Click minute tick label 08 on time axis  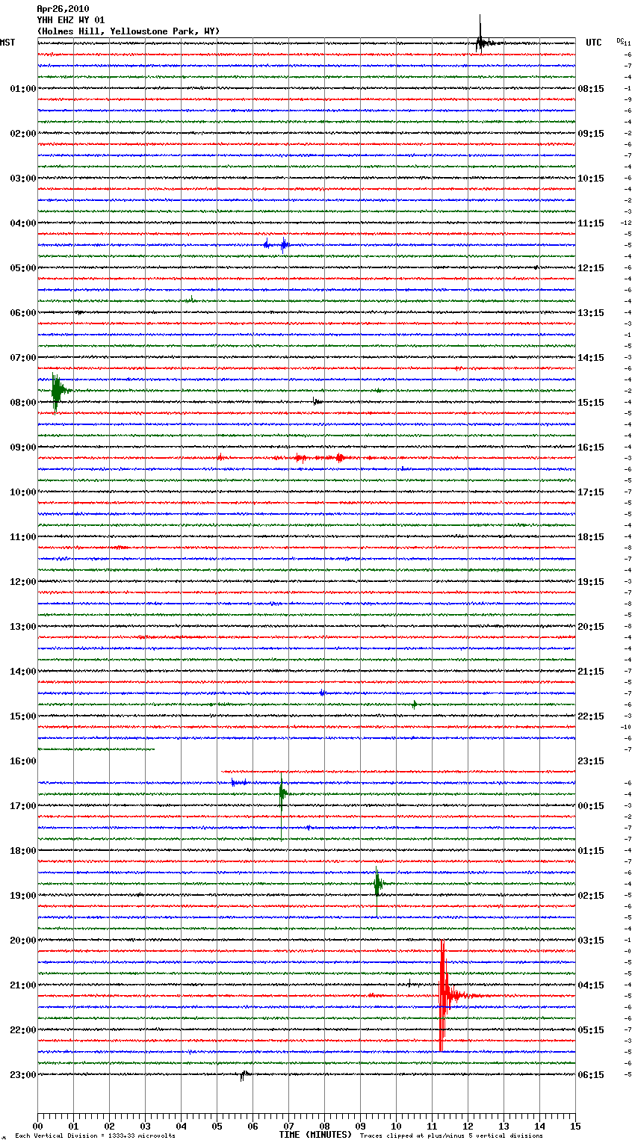click(x=324, y=1127)
